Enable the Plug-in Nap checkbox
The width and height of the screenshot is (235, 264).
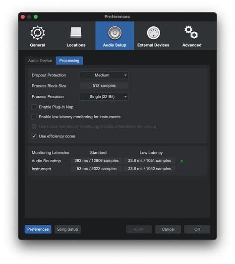click(34, 107)
